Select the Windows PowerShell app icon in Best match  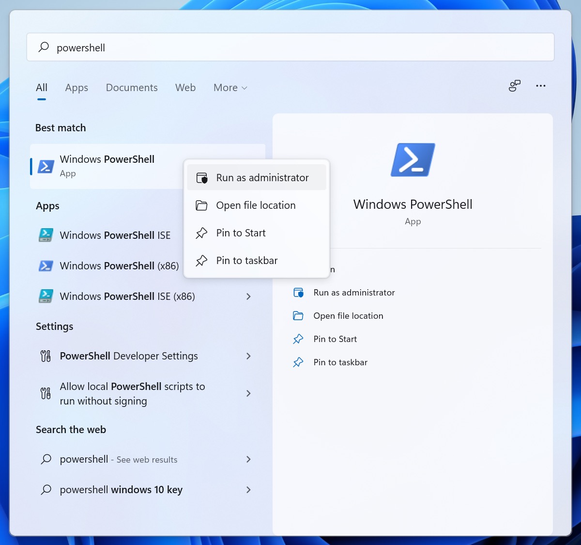coord(46,166)
